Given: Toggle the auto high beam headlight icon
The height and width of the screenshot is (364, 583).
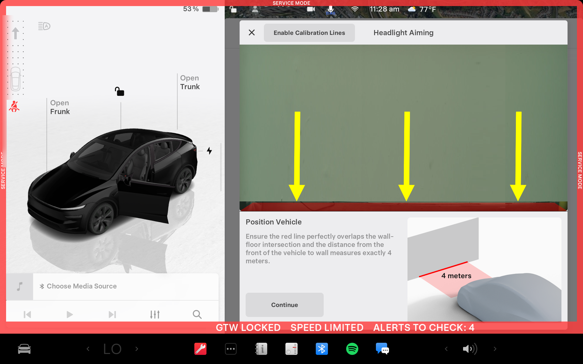Looking at the screenshot, I should [44, 26].
